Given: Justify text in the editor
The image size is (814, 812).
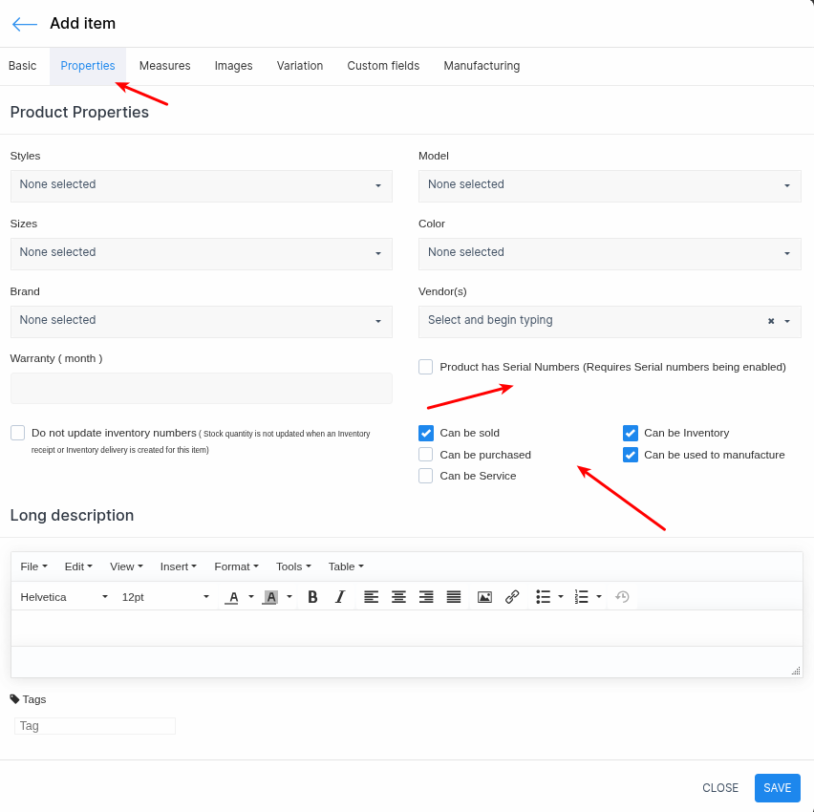Looking at the screenshot, I should click(454, 597).
